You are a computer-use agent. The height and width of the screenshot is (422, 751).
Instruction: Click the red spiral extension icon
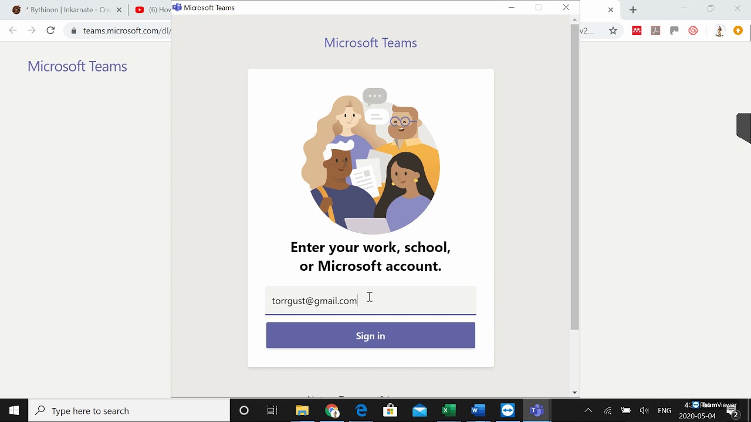click(x=693, y=30)
